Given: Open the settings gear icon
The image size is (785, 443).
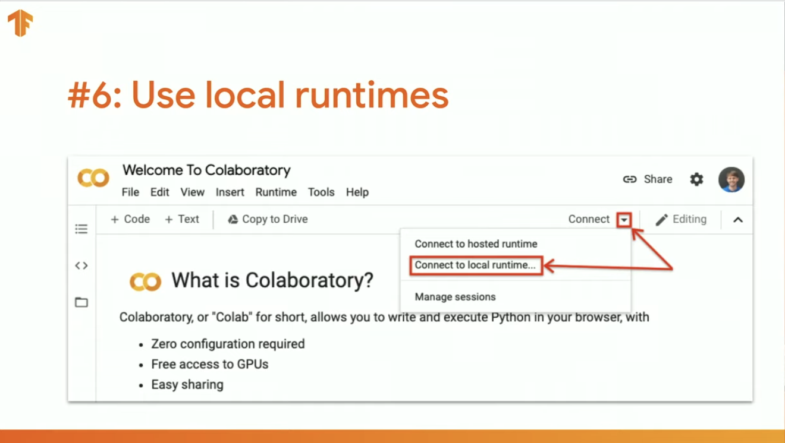Looking at the screenshot, I should point(696,179).
